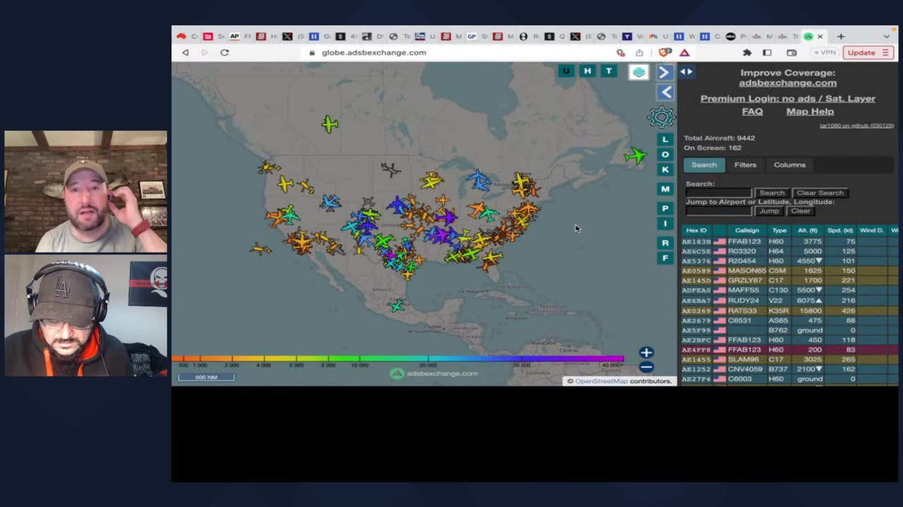Open the adsbexchange.com coverage link
903x507 pixels.
(787, 83)
